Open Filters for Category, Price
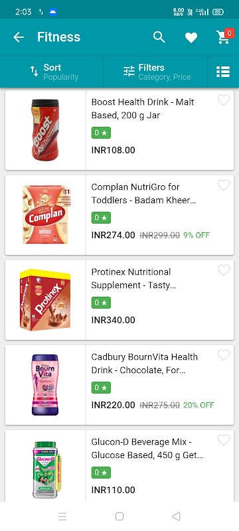Image resolution: width=239 pixels, height=531 pixels. (x=157, y=72)
